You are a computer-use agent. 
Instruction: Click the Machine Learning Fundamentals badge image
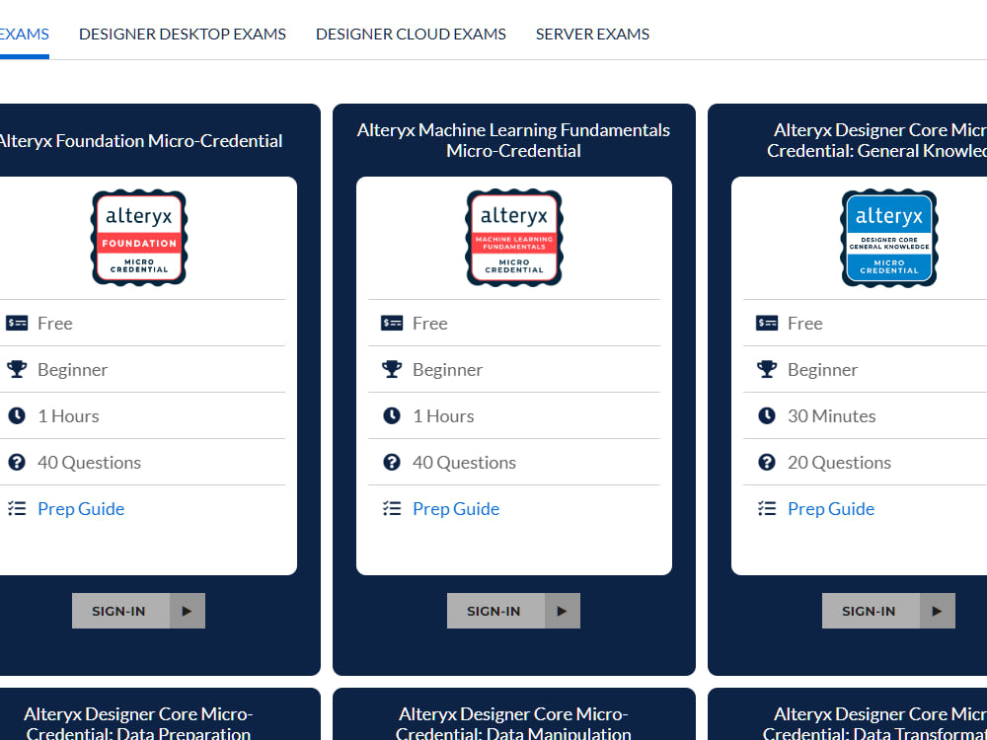click(x=513, y=238)
